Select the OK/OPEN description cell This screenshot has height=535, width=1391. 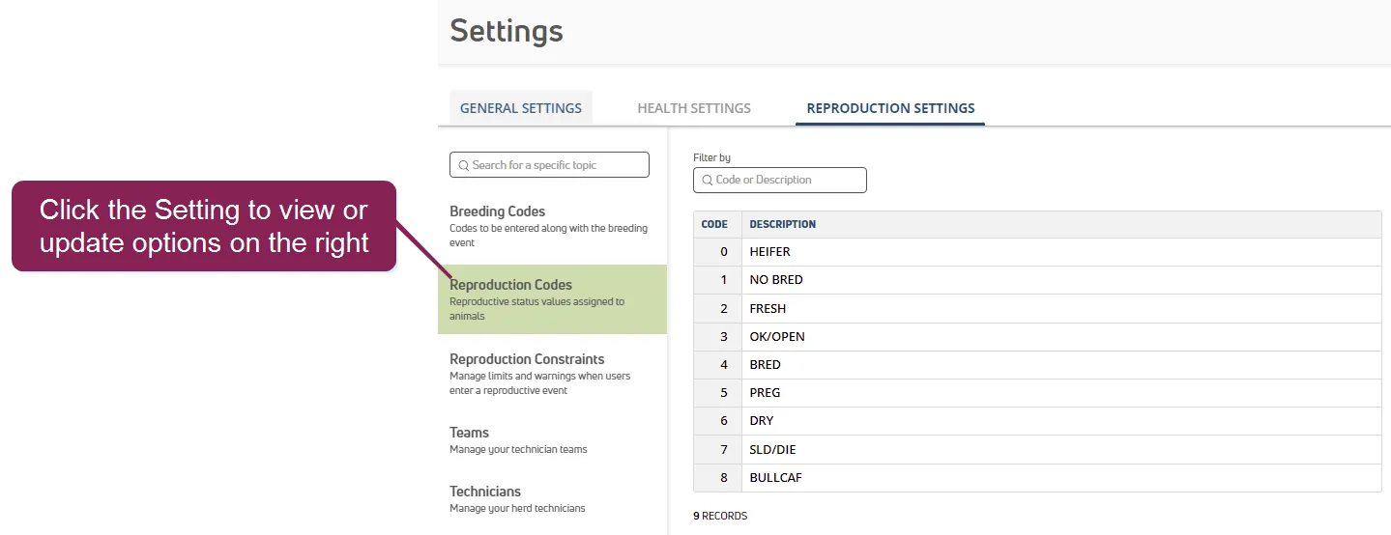pyautogui.click(x=1061, y=337)
